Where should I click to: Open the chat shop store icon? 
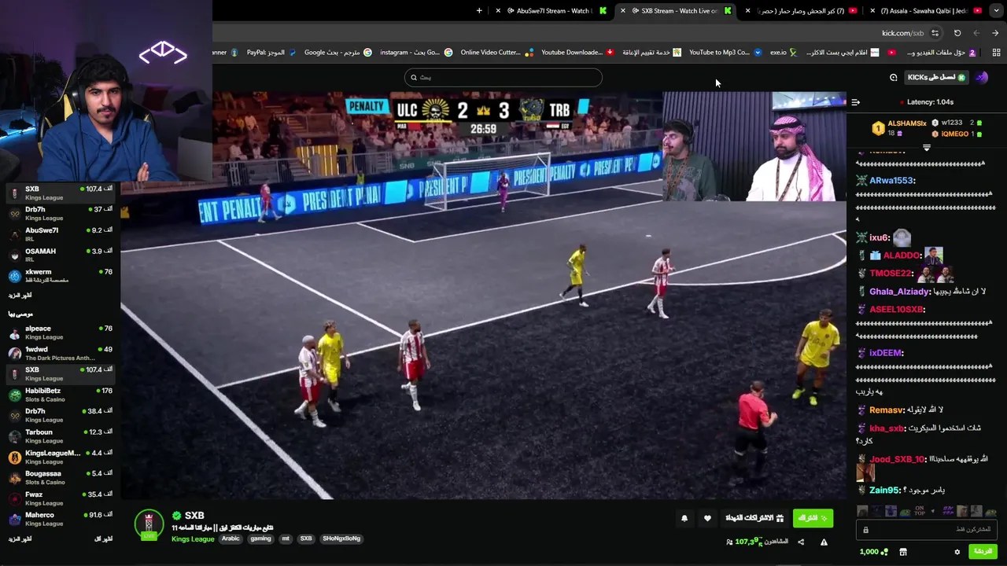tap(903, 552)
